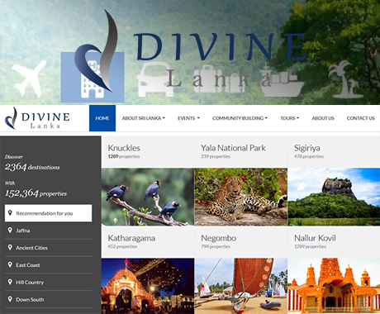Open the Sigiriya rock thumbnail

pos(334,197)
